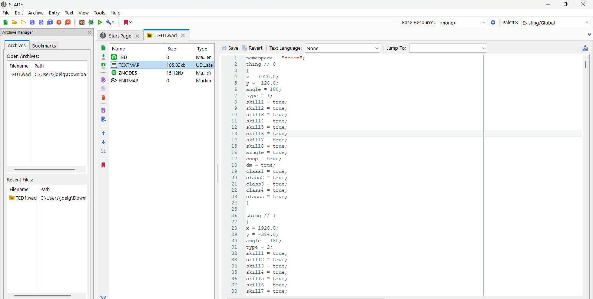Sort entries by Type column header
593x299 pixels.
click(204, 49)
